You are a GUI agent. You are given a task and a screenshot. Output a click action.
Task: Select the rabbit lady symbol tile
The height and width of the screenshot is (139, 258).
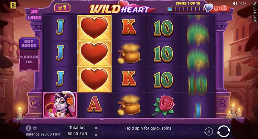coord(60,105)
